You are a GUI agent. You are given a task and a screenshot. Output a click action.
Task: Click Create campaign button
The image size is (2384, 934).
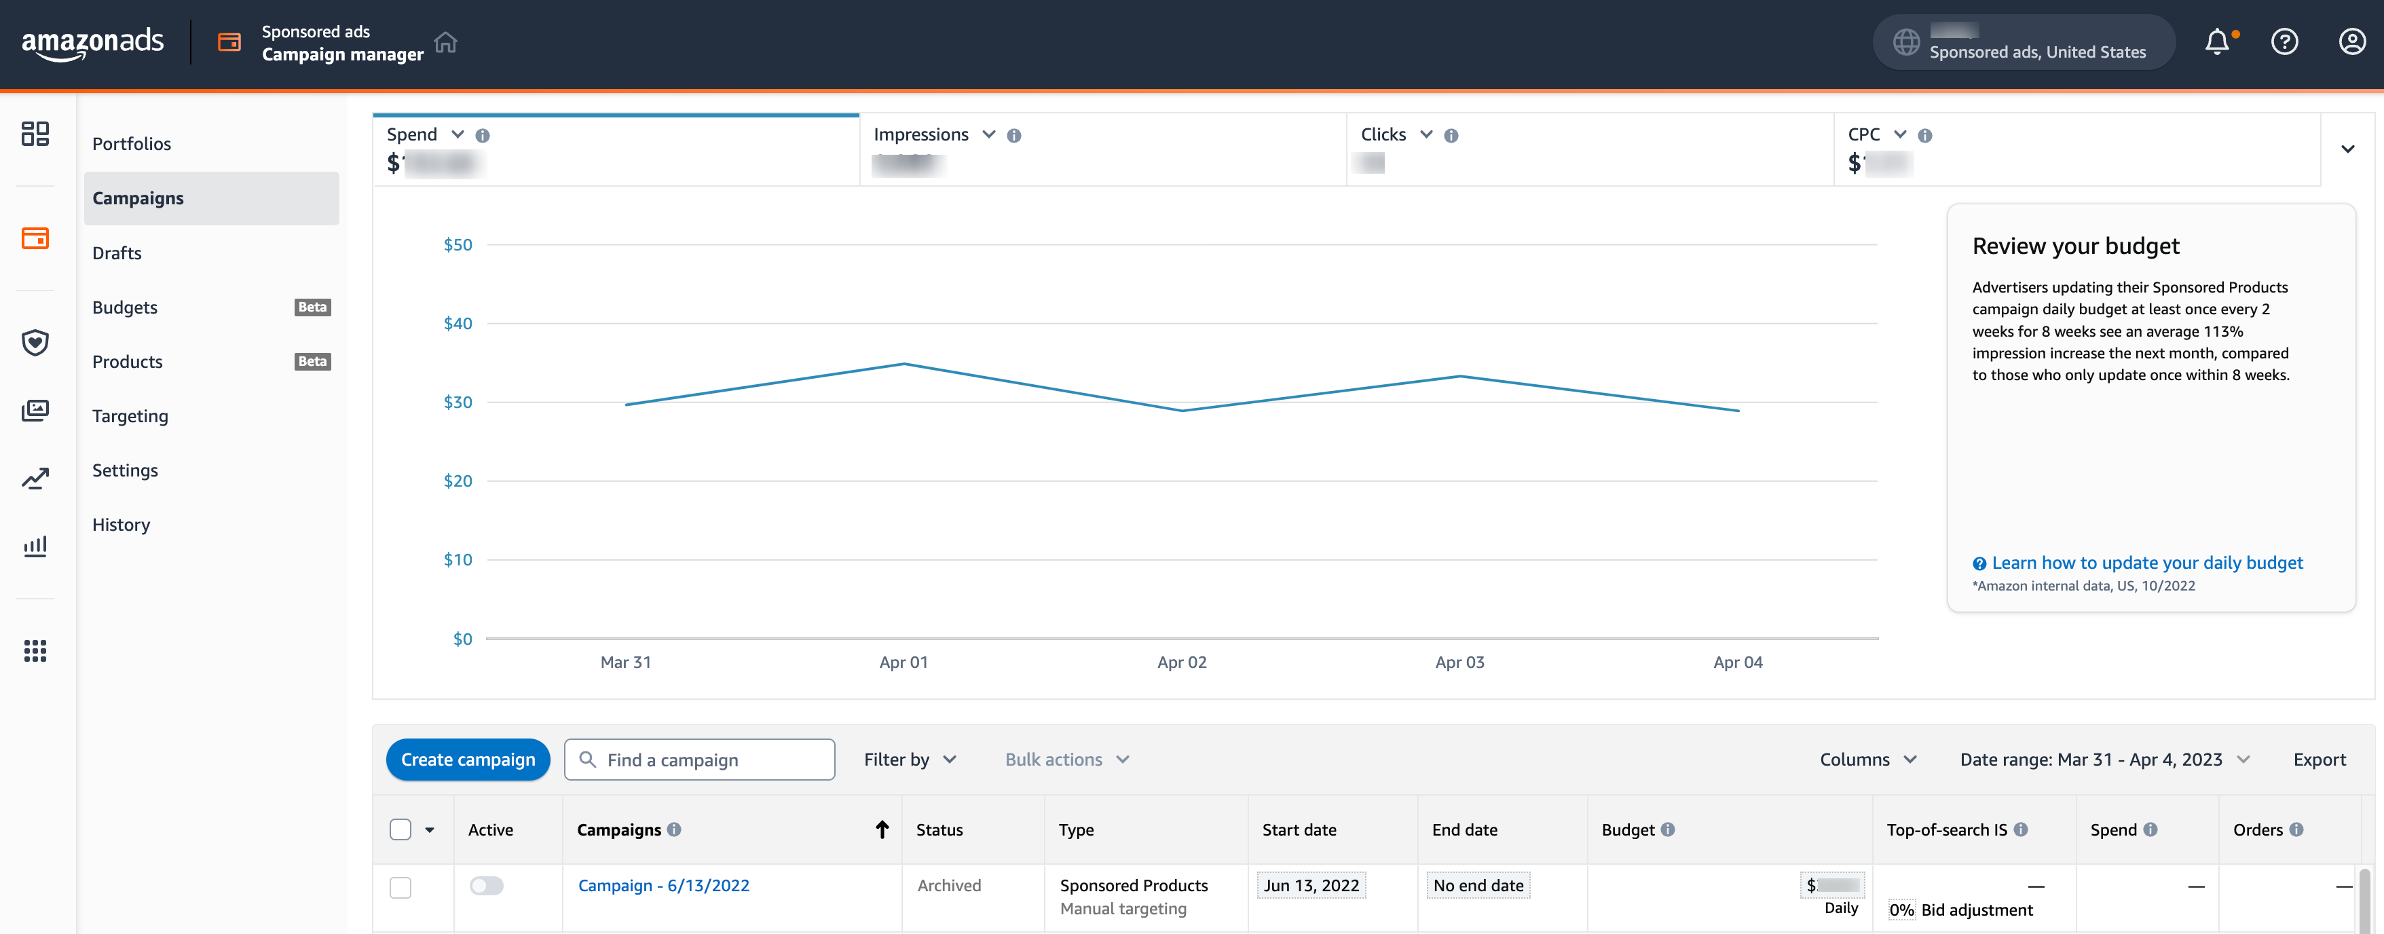(x=468, y=758)
